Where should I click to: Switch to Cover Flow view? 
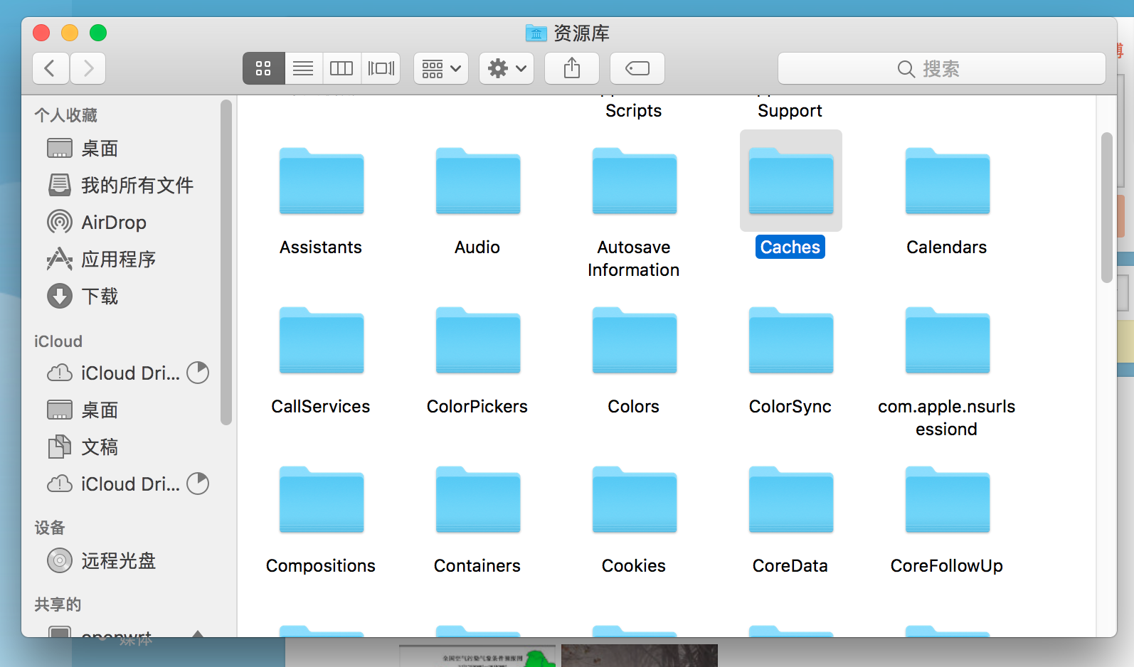(381, 68)
